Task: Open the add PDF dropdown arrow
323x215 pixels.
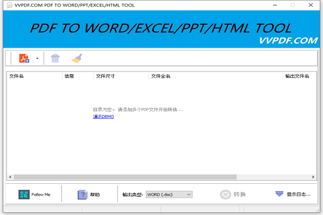Action: pos(37,59)
